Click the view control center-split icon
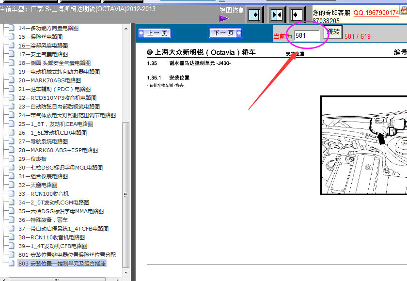The image size is (407, 281). pyautogui.click(x=277, y=15)
